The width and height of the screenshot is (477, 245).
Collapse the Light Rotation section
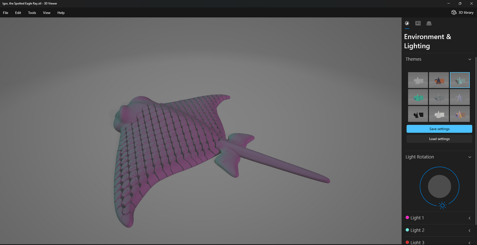(x=470, y=157)
